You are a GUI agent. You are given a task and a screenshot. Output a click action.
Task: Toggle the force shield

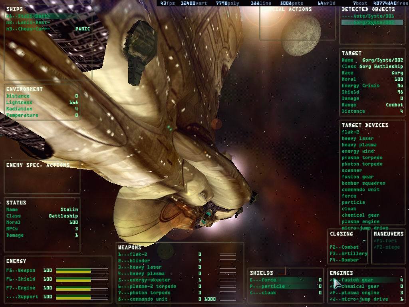click(268, 280)
